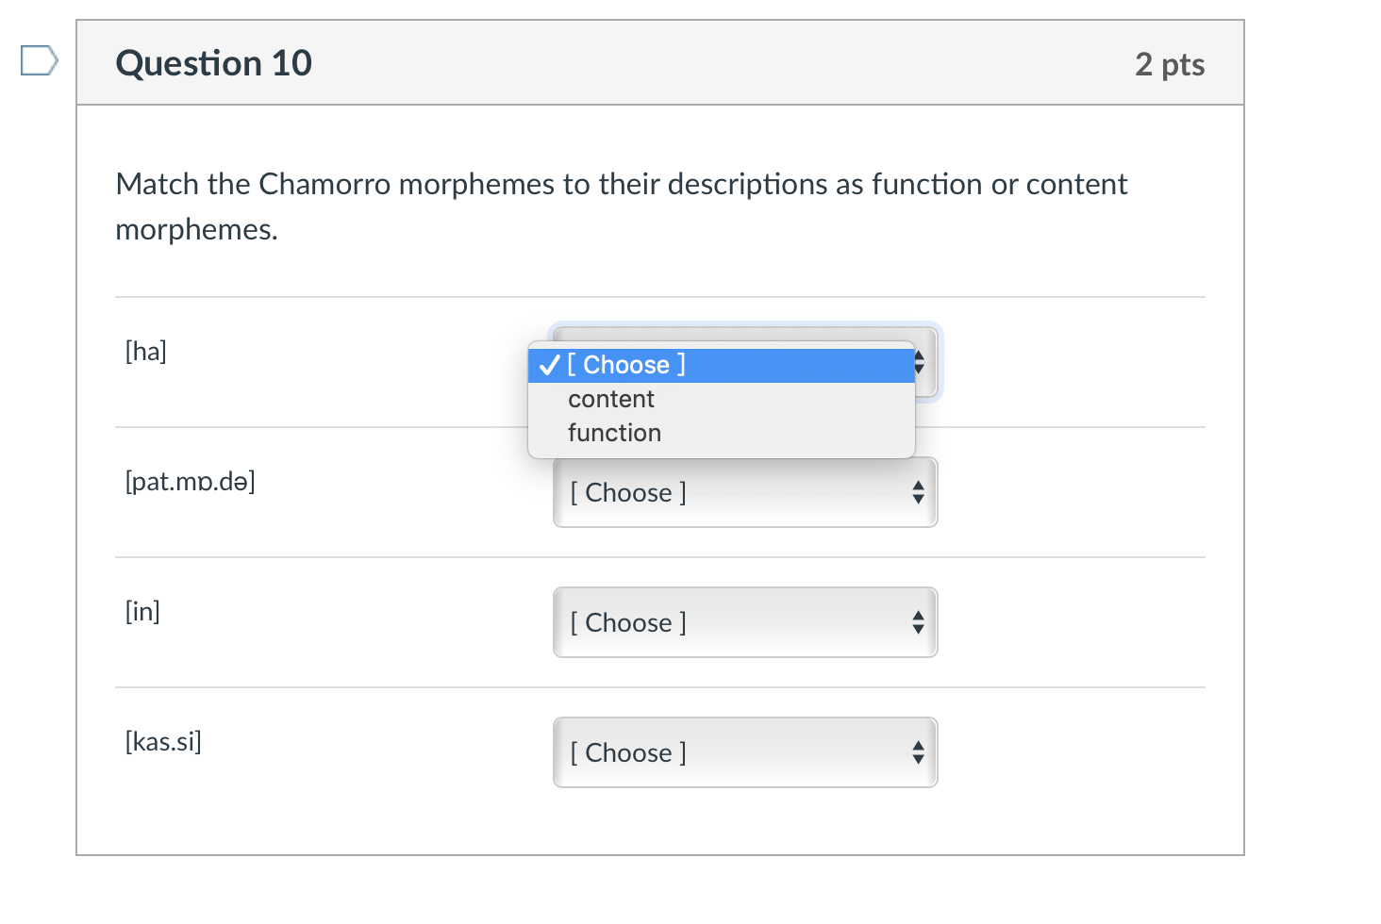1381x924 pixels.
Task: Click the "2 pts" points label
Action: [1170, 64]
